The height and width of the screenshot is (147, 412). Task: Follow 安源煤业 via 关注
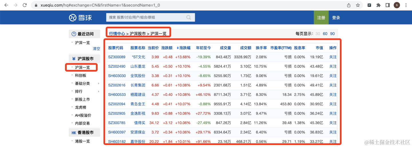click(x=333, y=132)
